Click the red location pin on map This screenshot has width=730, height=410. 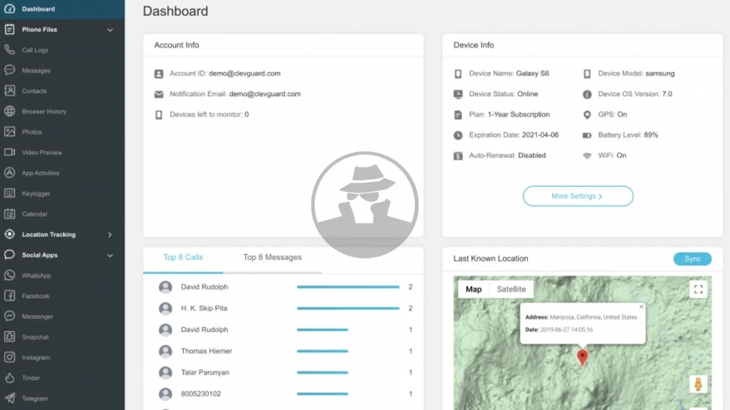(x=582, y=358)
